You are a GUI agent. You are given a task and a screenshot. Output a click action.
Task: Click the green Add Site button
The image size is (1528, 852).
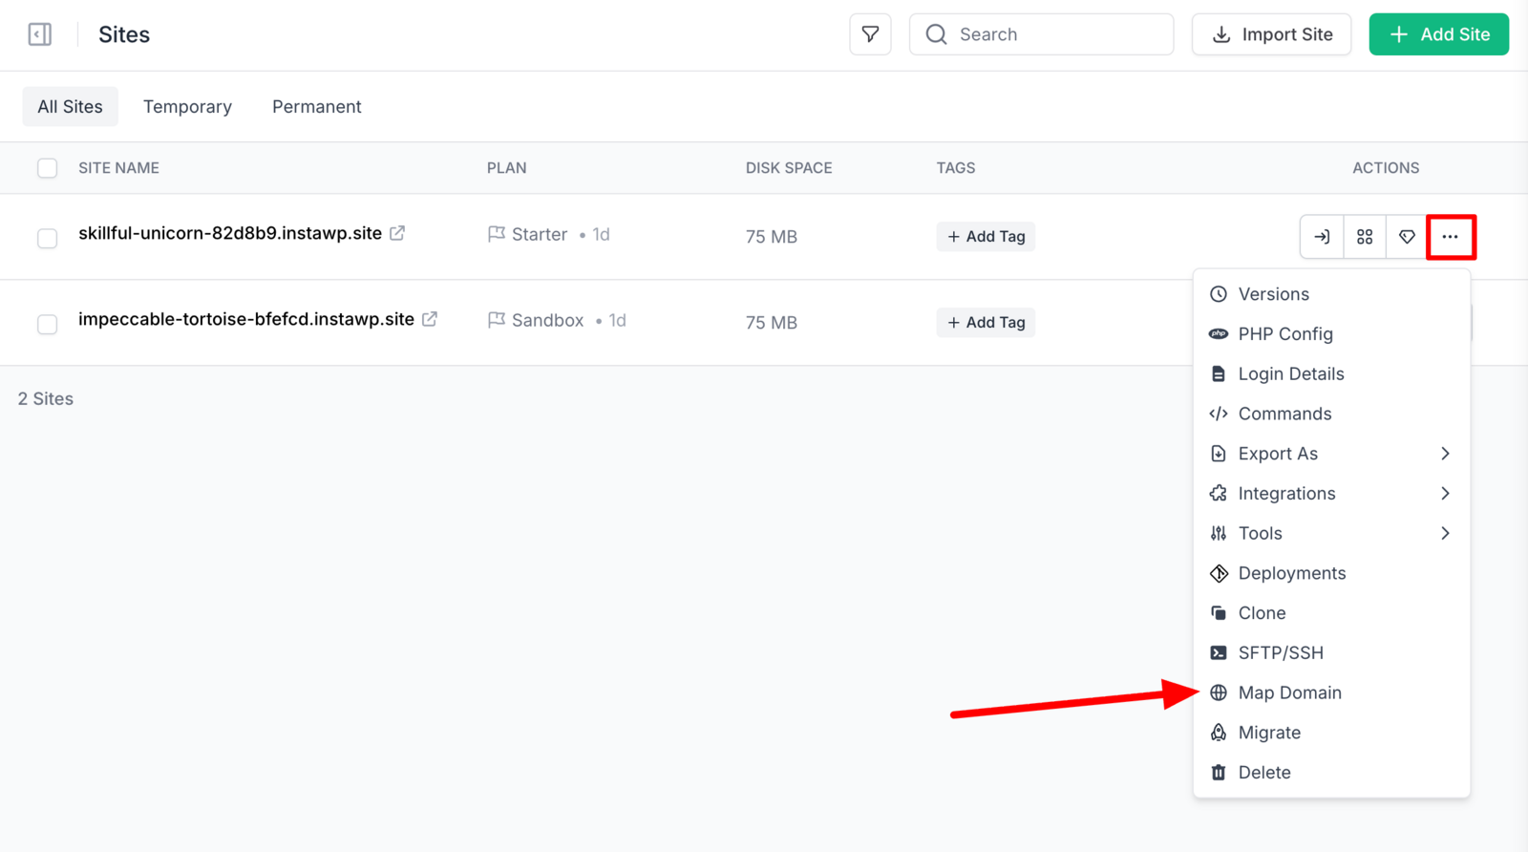point(1438,34)
